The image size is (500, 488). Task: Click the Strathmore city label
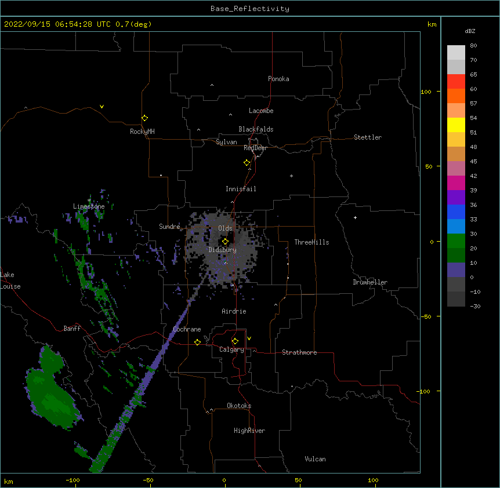[299, 352]
